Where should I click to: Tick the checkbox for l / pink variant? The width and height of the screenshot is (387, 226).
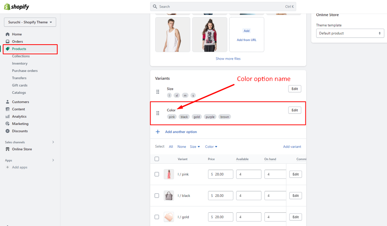[157, 174]
